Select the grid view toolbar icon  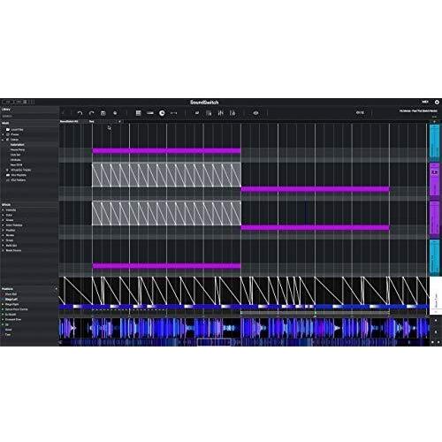[138, 113]
